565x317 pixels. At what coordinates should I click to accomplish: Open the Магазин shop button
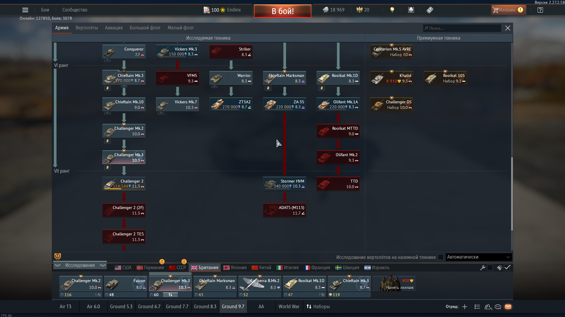(508, 10)
